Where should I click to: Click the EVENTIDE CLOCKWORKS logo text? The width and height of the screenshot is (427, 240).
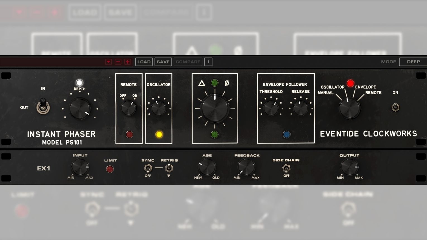pyautogui.click(x=368, y=134)
